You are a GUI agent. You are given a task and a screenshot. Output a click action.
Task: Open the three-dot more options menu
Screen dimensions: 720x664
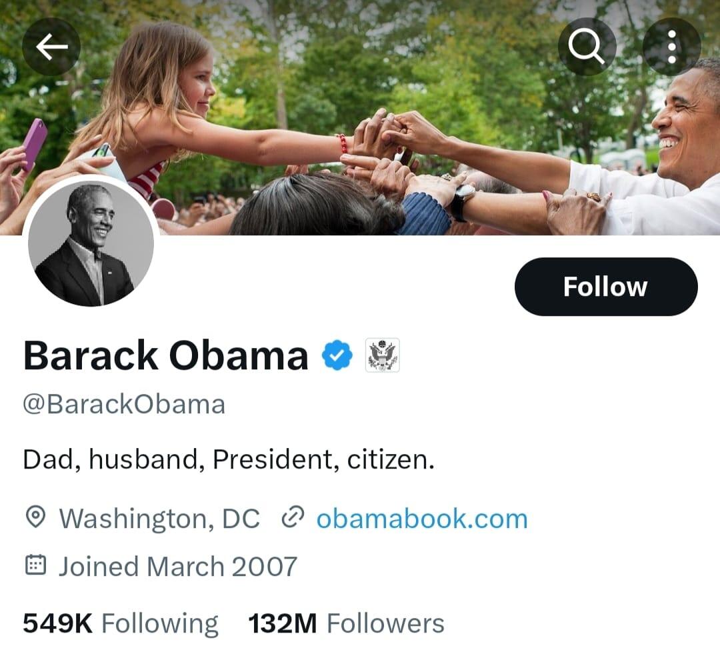(671, 46)
